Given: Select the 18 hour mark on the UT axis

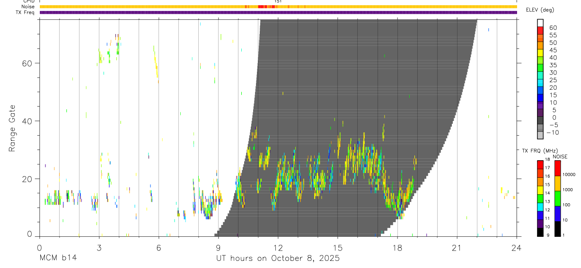Looking at the screenshot, I should pos(397,247).
